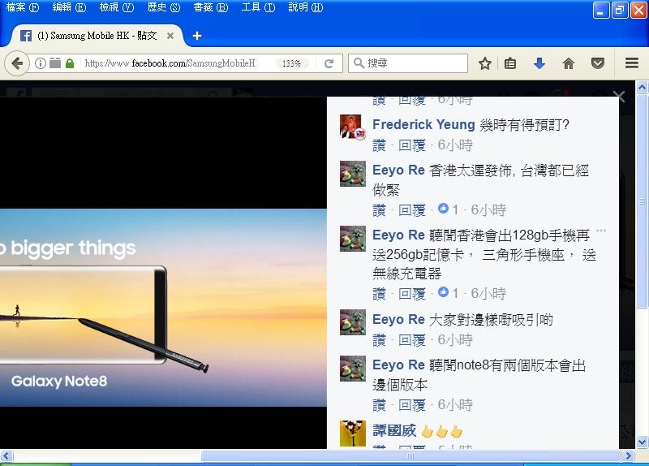Open 書籤 (B) menu
649x466 pixels.
coord(211,7)
